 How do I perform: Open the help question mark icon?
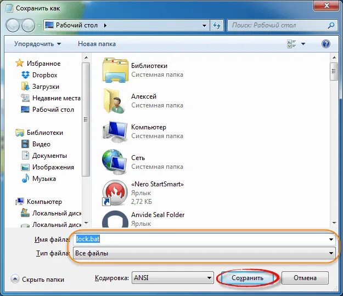326,44
